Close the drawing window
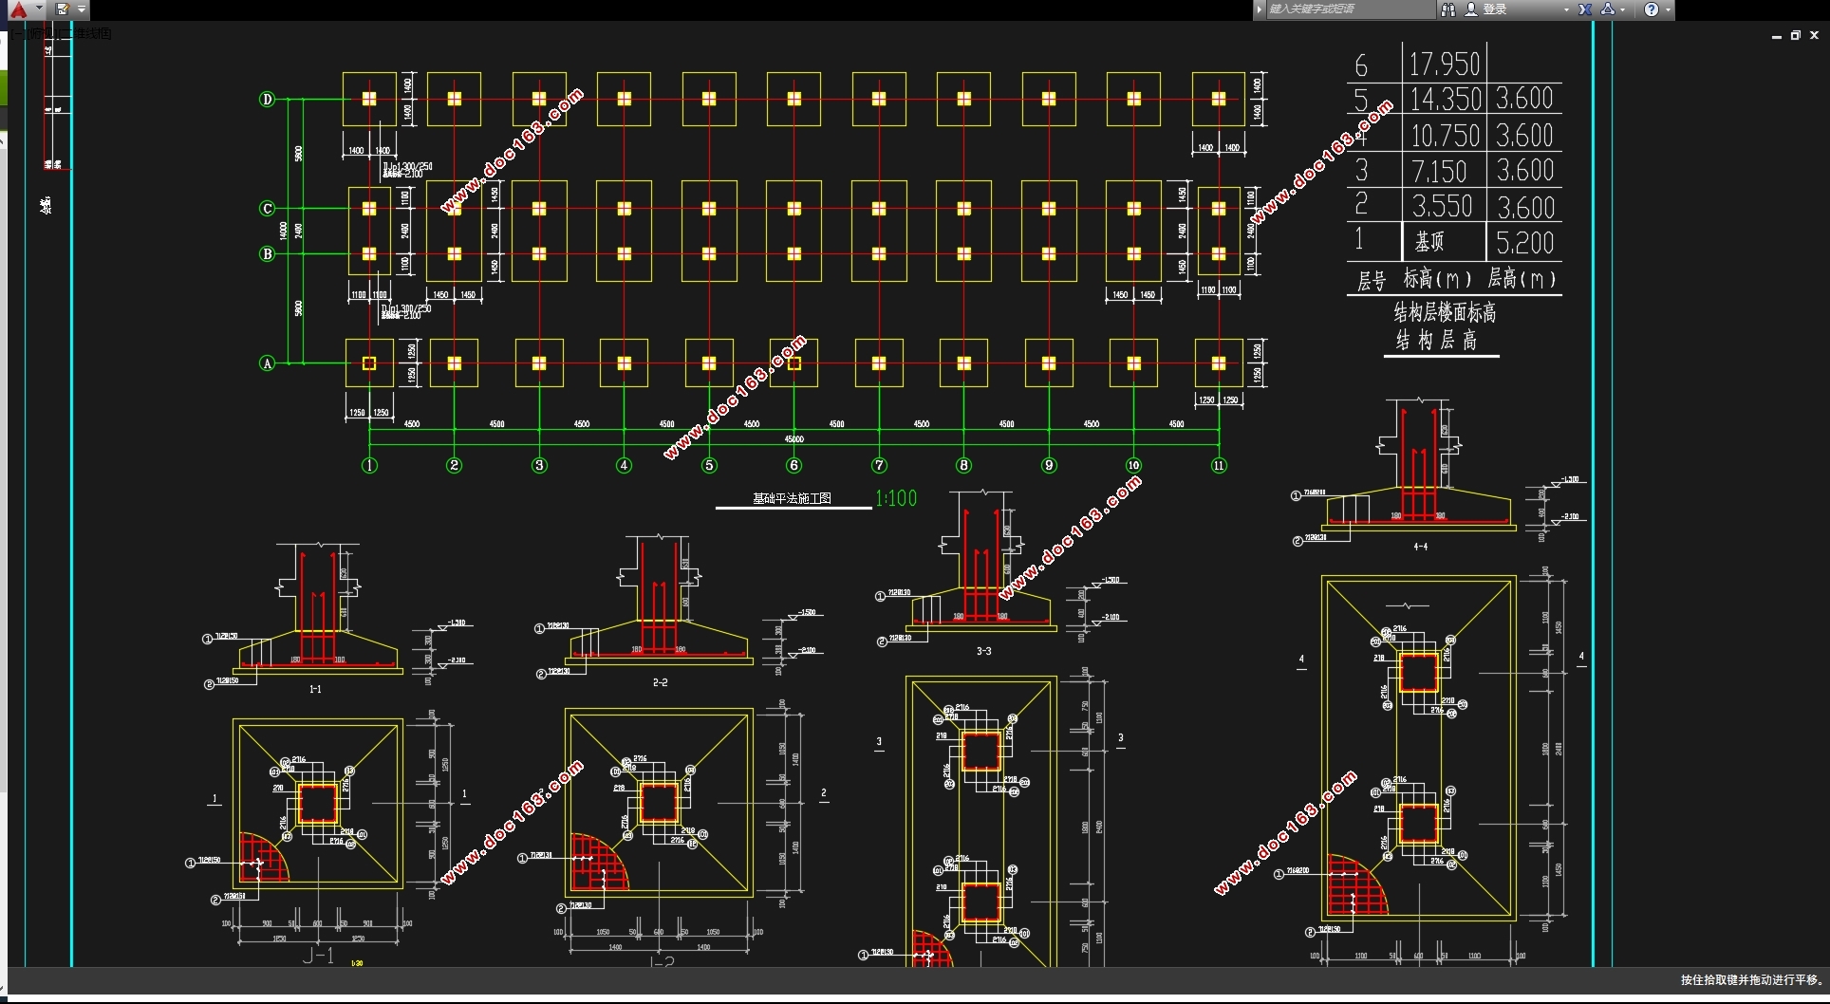 (1814, 35)
